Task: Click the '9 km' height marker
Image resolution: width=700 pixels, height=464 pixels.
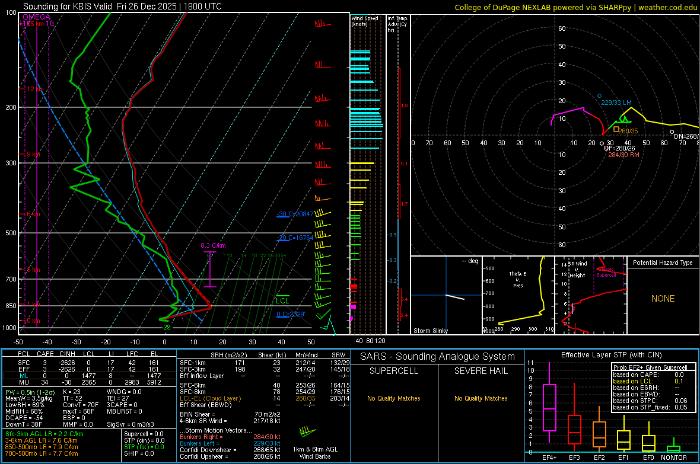Action: [x=33, y=154]
